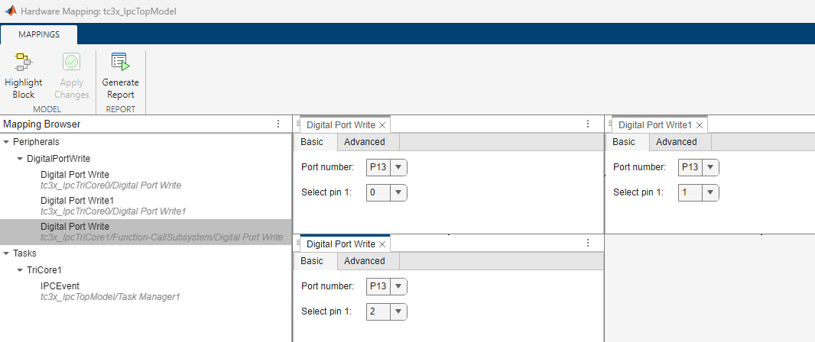This screenshot has width=815, height=342.
Task: Open Advanced tab in bottom Digital Port Write panel
Action: (364, 261)
